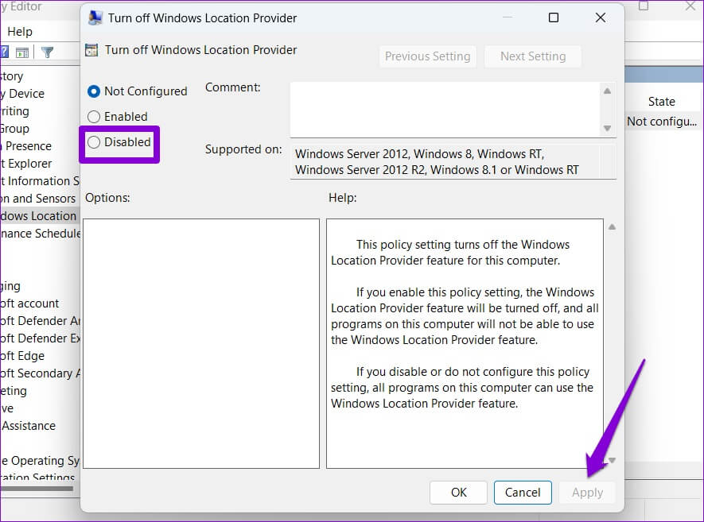Click the Apply button
The image size is (704, 522).
587,493
